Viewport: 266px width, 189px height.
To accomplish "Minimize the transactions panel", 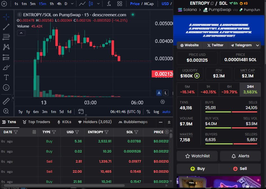I will pos(161,122).
